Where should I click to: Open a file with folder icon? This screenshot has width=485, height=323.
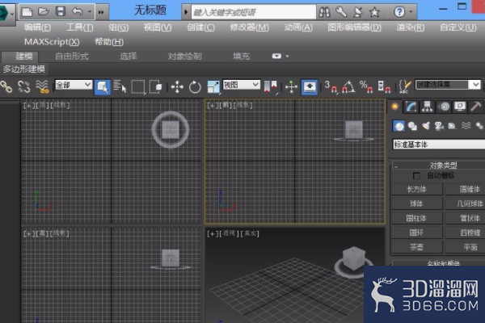(x=44, y=12)
